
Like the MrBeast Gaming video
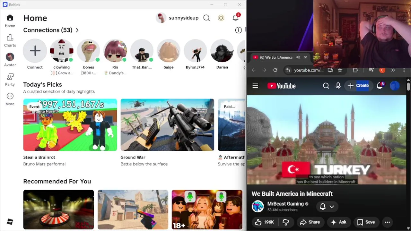264,222
